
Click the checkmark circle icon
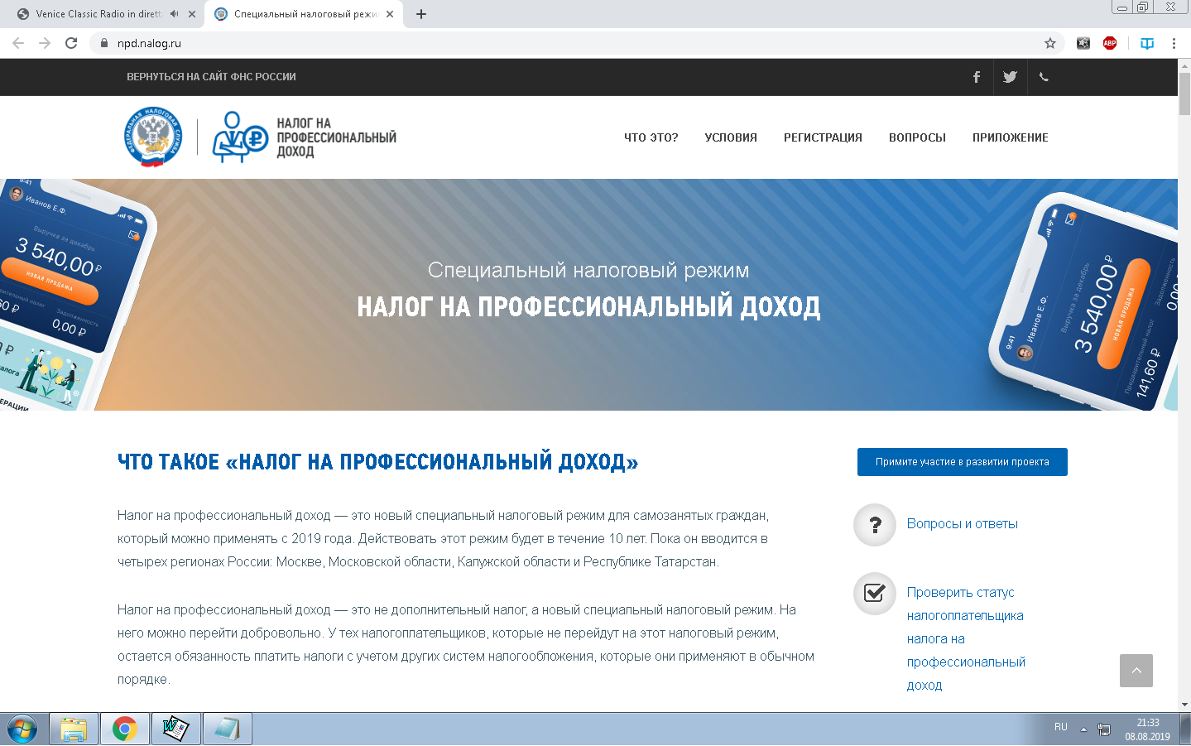[x=875, y=594]
